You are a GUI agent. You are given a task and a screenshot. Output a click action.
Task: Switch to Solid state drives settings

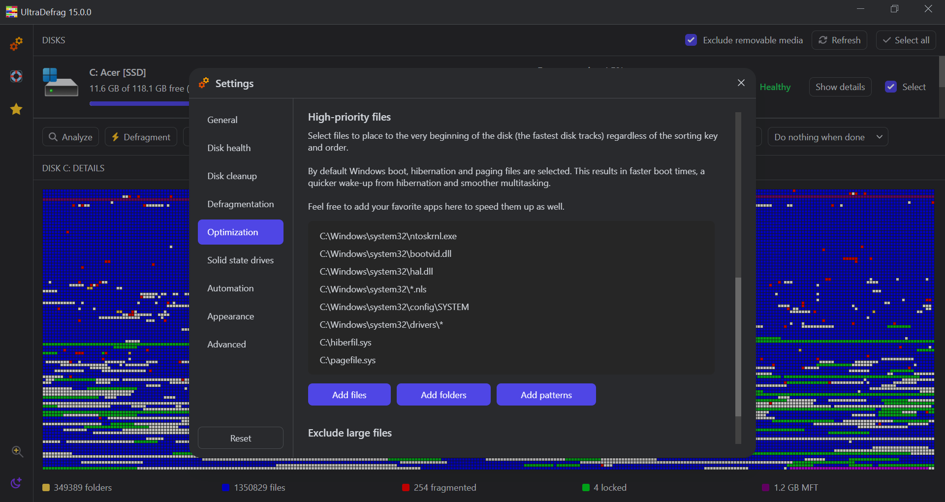(240, 260)
